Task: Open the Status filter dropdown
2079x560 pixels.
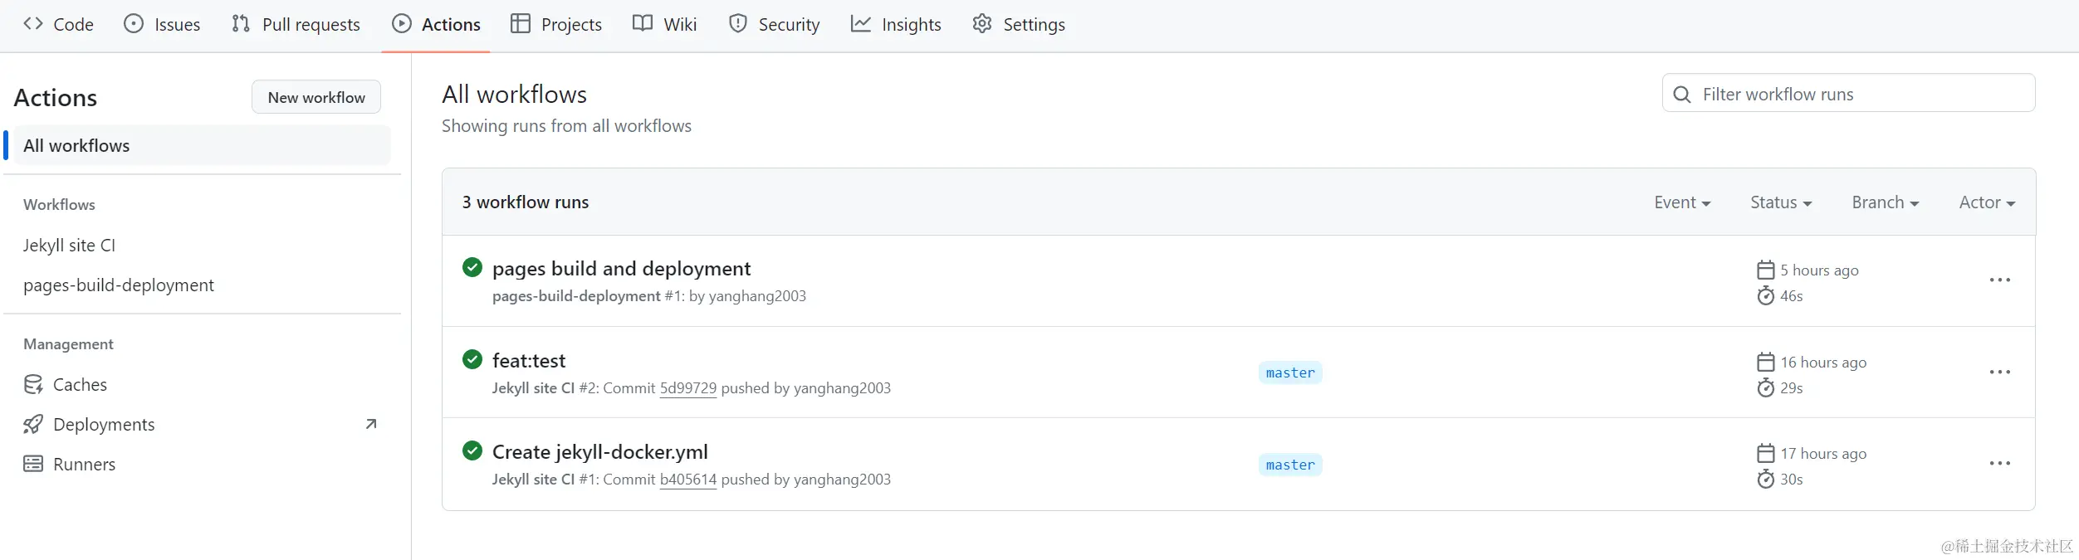Action: (x=1780, y=202)
